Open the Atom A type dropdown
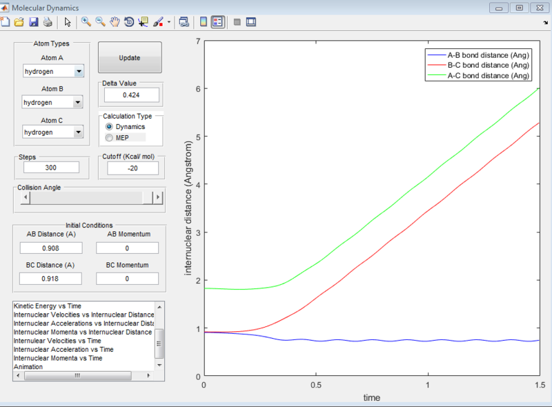 [x=78, y=71]
